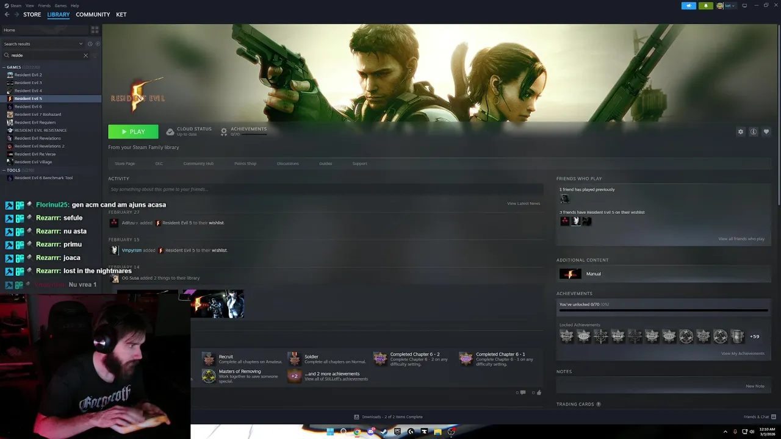The image size is (781, 439).
Task: Collapse the TOOLS category
Action: [x=4, y=170]
